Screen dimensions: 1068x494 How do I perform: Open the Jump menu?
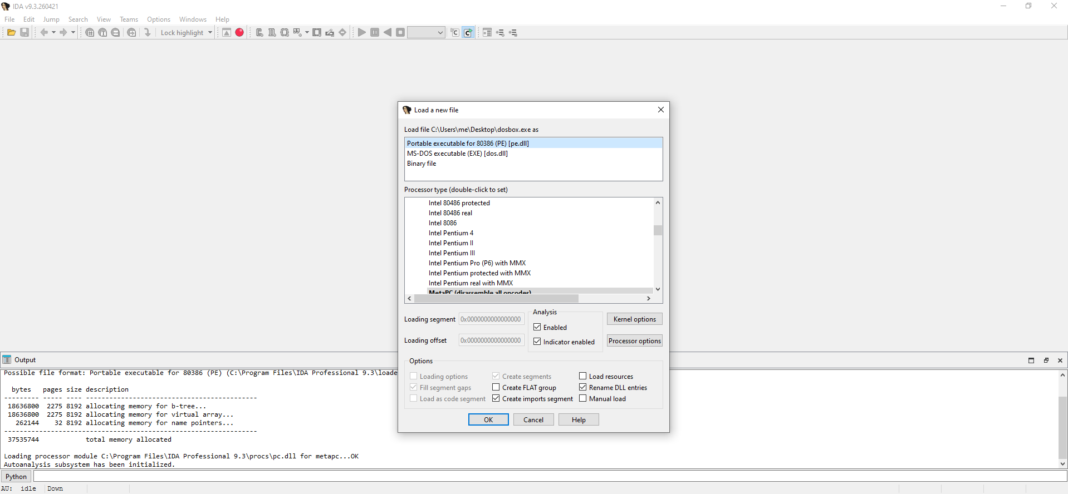[x=51, y=19]
